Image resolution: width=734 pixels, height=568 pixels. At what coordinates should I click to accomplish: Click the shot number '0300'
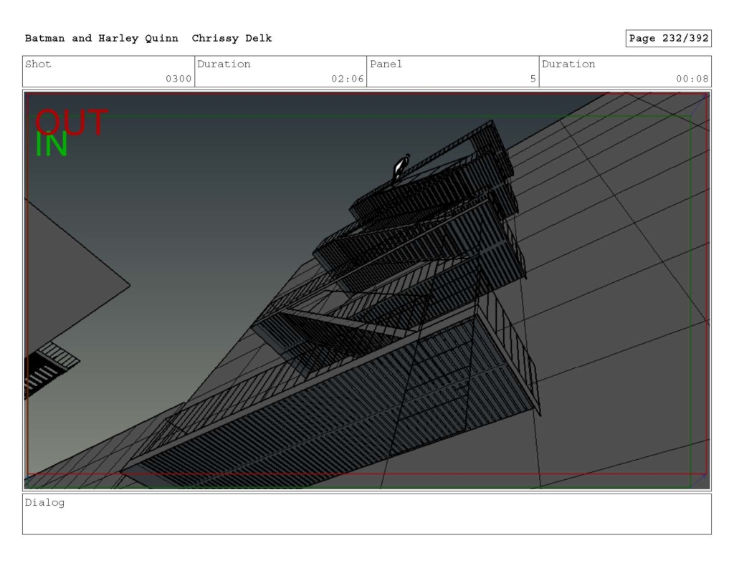point(178,79)
